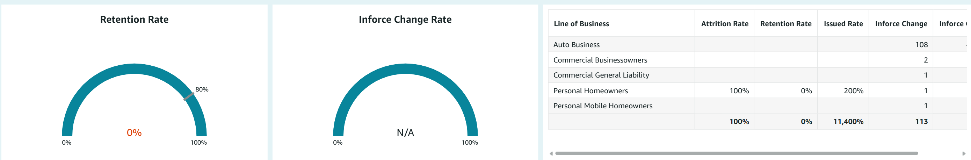Click the left arrow of the table scrollbar
The width and height of the screenshot is (971, 160).
point(551,153)
